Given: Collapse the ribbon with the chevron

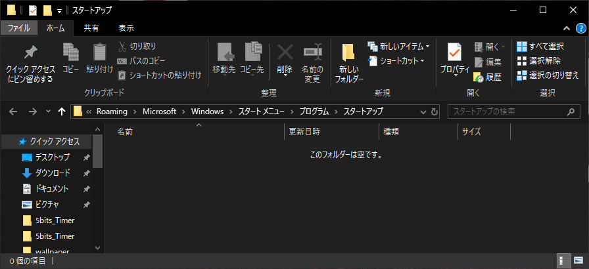Looking at the screenshot, I should point(567,28).
